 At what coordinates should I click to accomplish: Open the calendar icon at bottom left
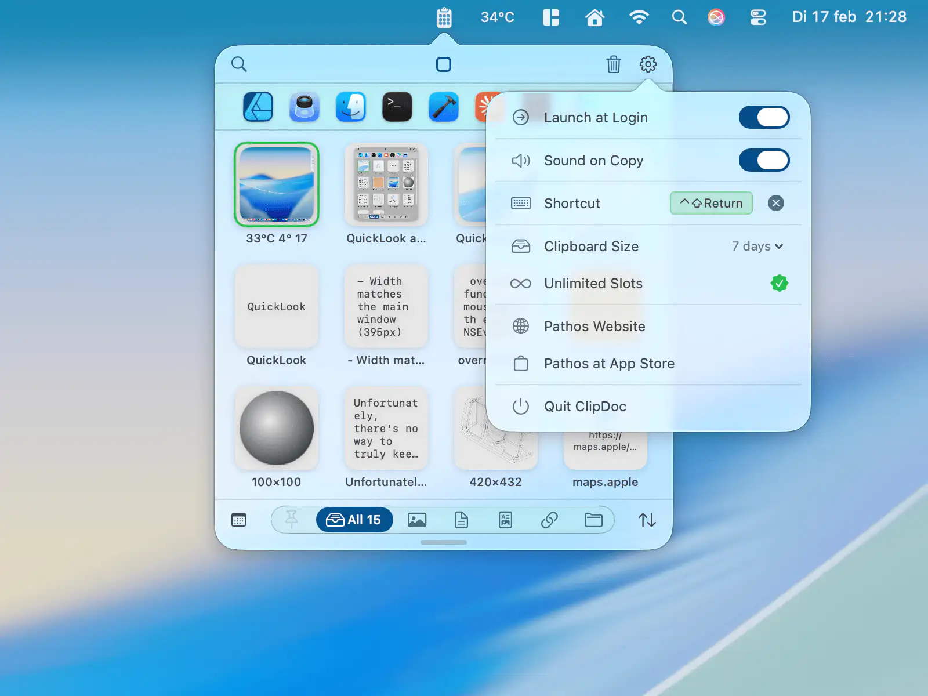[239, 520]
